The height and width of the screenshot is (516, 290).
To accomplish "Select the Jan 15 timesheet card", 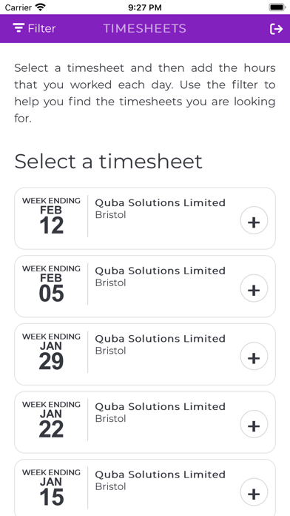I will (145, 488).
